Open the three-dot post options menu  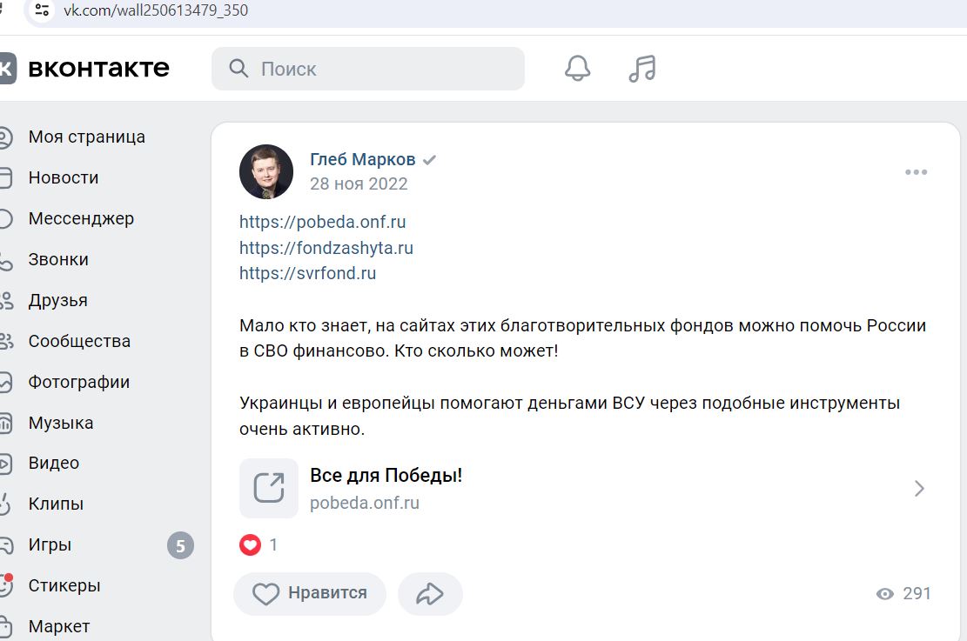pos(916,172)
